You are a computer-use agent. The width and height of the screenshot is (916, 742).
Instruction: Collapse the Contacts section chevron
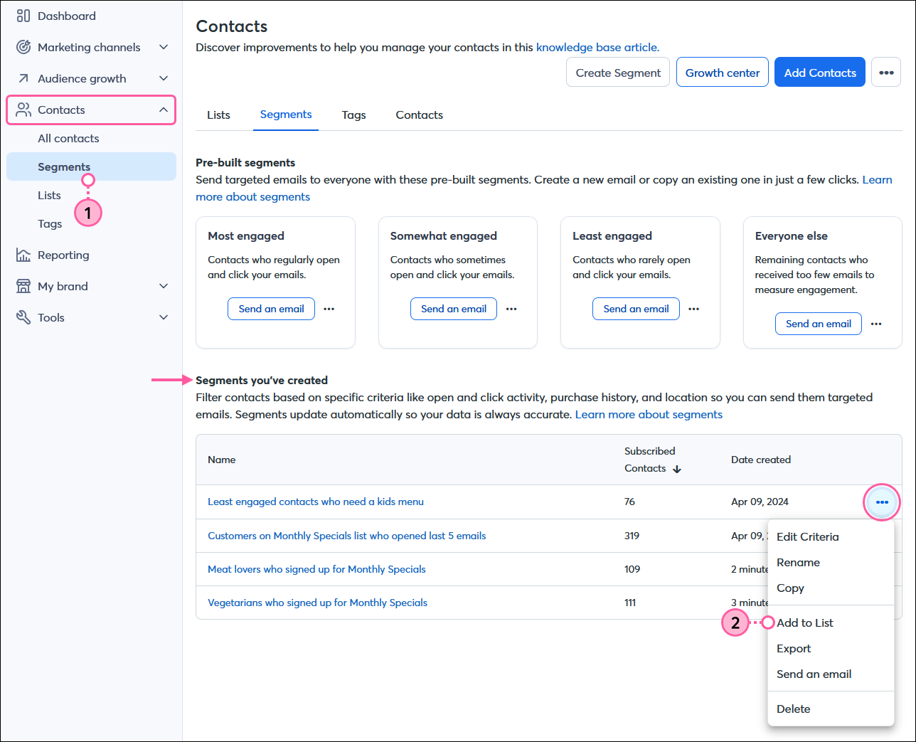[164, 110]
